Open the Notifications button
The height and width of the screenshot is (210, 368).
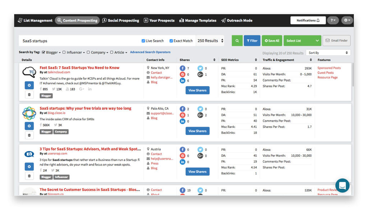pyautogui.click(x=308, y=20)
